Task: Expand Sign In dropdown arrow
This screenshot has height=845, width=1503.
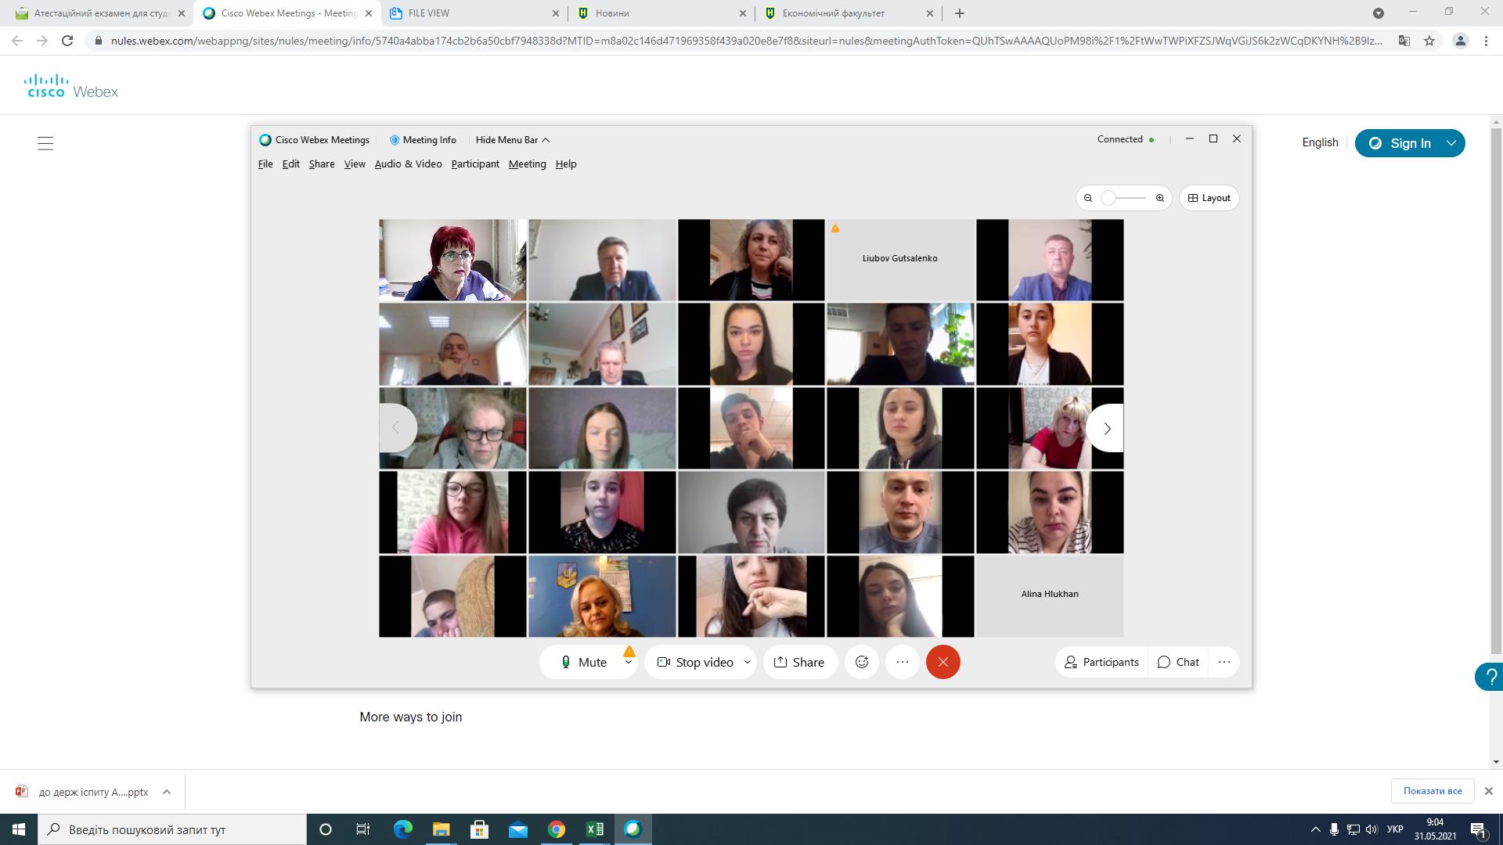Action: pos(1452,143)
